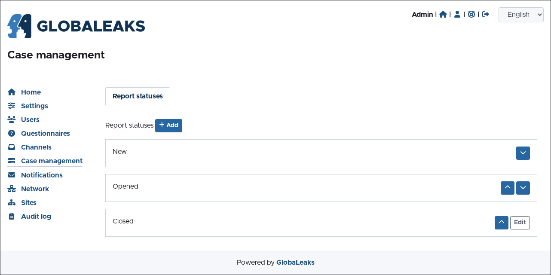Click the logout icon

[x=486, y=14]
